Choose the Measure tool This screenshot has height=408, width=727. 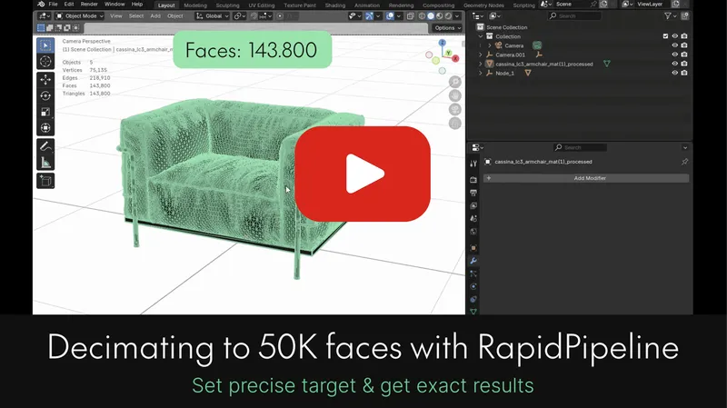point(45,162)
